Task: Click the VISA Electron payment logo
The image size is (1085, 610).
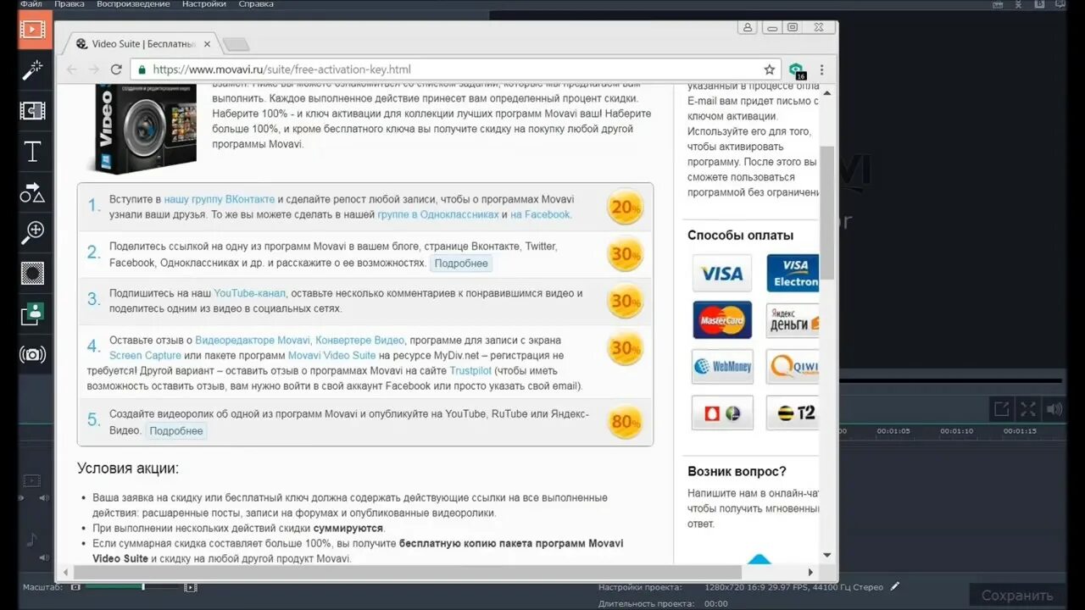Action: pyautogui.click(x=793, y=274)
